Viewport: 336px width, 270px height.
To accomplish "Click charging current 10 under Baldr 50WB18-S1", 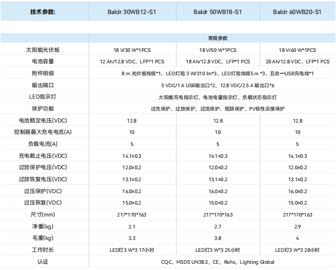I will point(218,132).
